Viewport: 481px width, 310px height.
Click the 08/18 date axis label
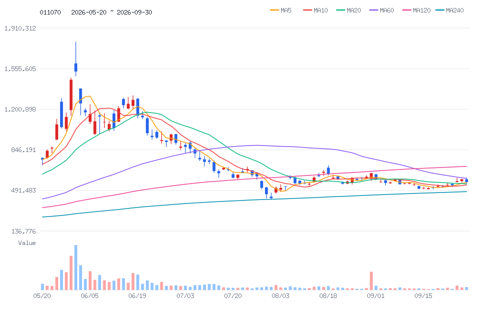point(328,296)
